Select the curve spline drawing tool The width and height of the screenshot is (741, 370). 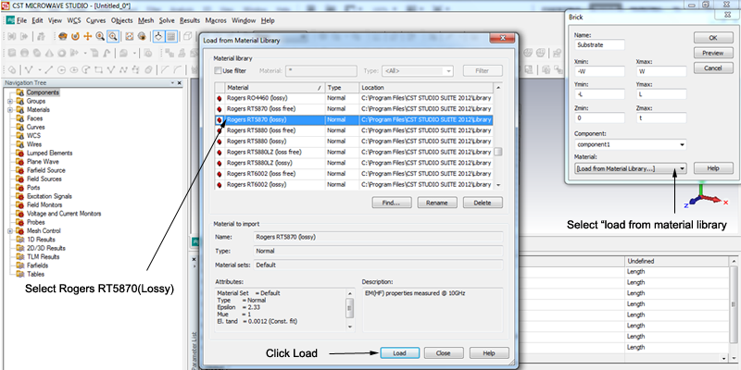(x=123, y=69)
